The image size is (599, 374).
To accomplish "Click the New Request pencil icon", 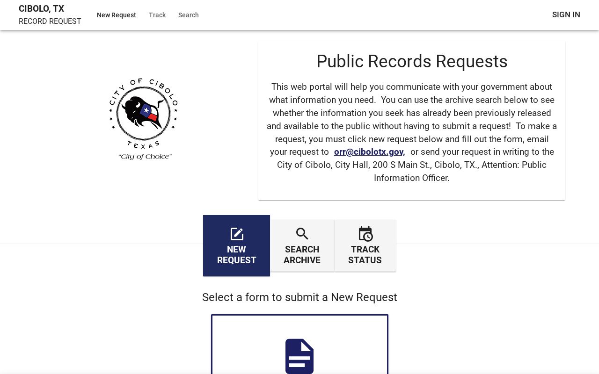I will pyautogui.click(x=237, y=234).
